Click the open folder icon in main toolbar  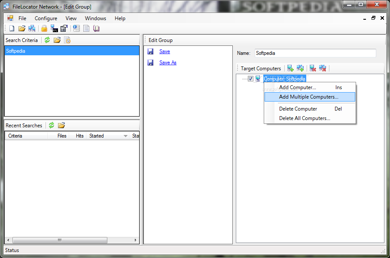[22, 28]
